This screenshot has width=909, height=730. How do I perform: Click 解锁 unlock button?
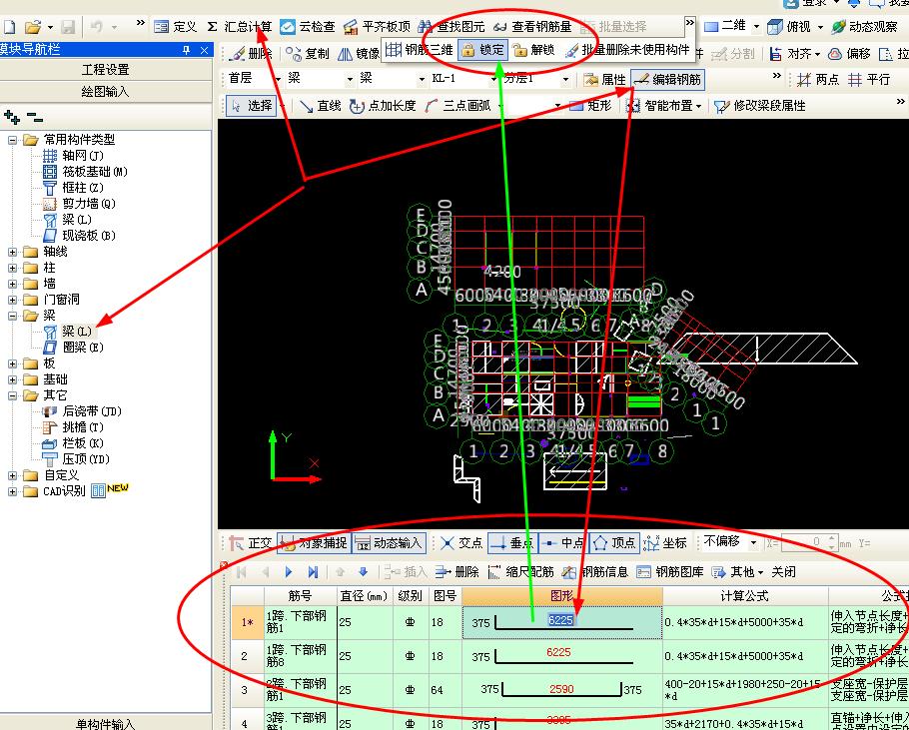(x=534, y=50)
